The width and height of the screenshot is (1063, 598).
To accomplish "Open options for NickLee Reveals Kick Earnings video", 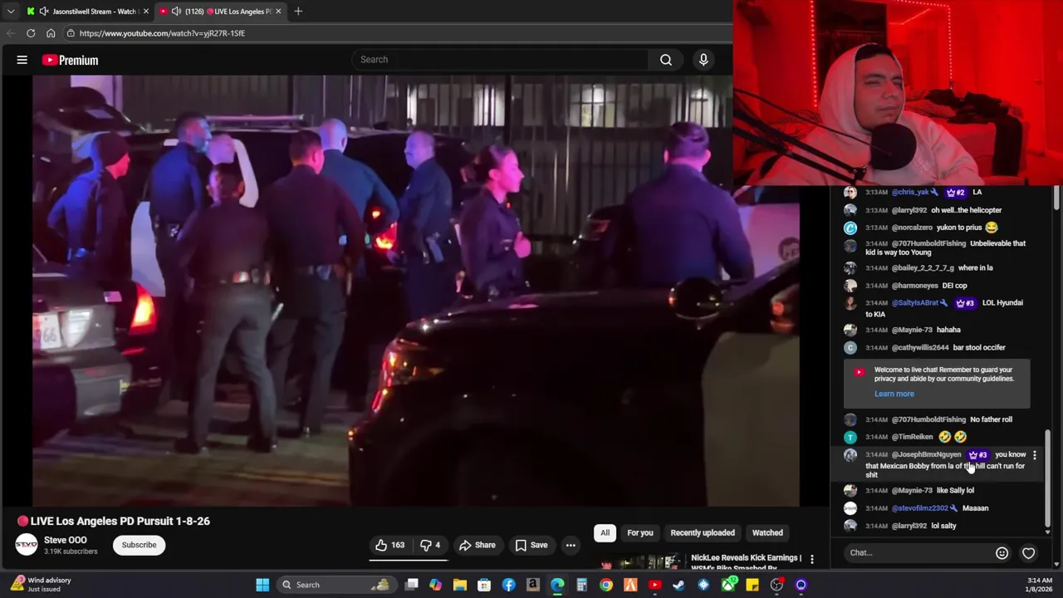I will tap(812, 560).
